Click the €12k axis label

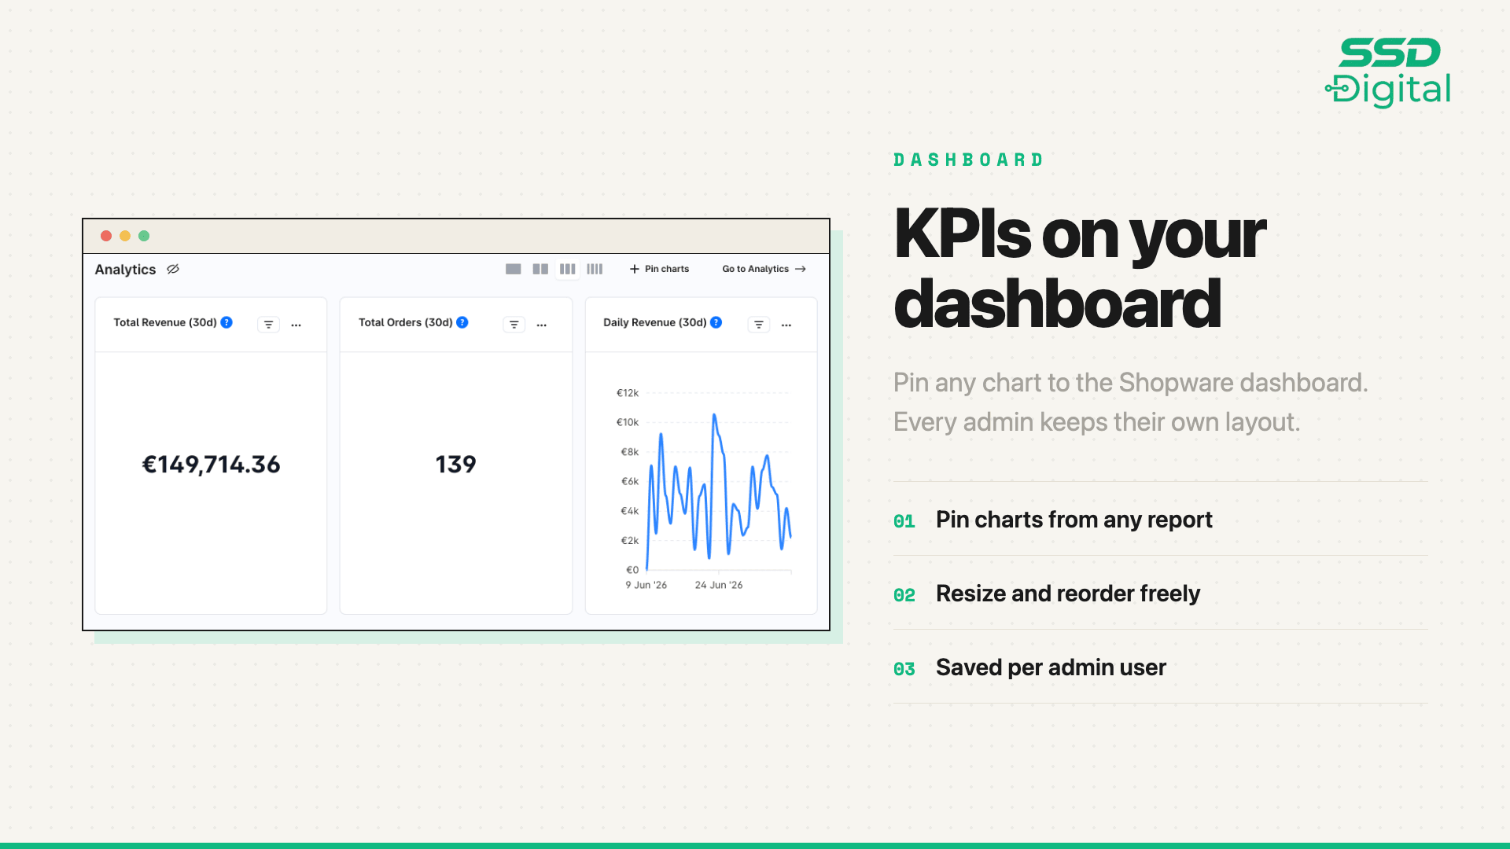click(x=628, y=393)
